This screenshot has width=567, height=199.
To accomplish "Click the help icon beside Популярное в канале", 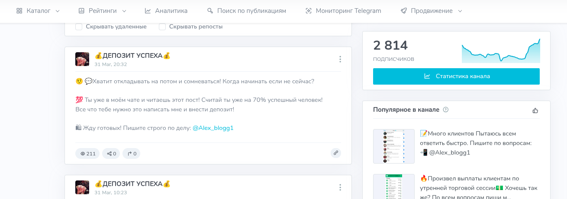I will pyautogui.click(x=446, y=110).
